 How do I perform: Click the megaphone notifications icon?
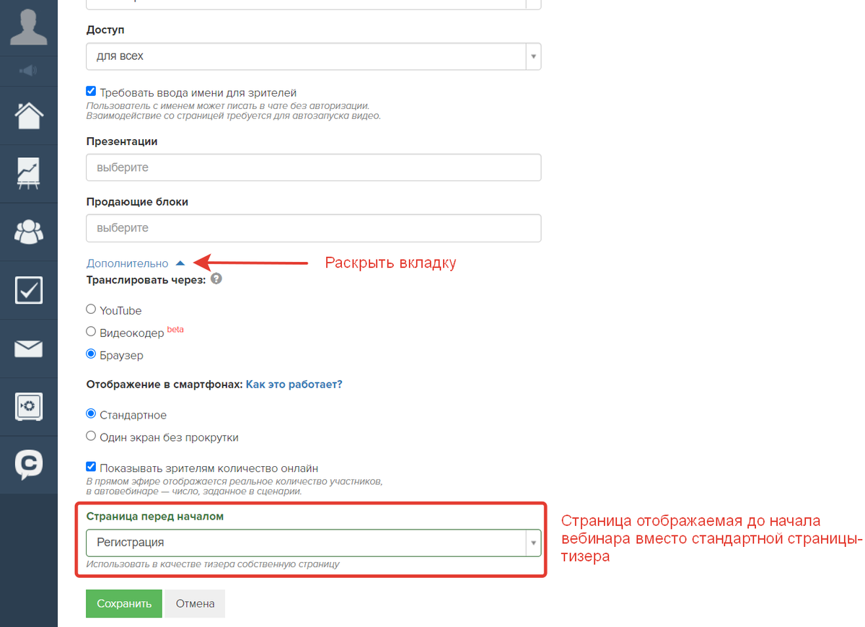pos(28,71)
